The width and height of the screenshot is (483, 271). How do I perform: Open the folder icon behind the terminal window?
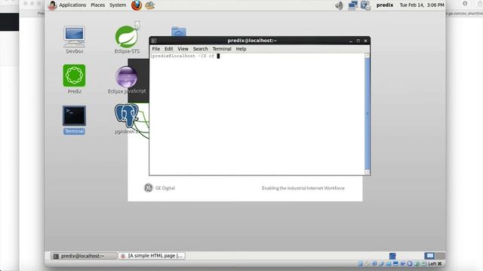coord(179,32)
